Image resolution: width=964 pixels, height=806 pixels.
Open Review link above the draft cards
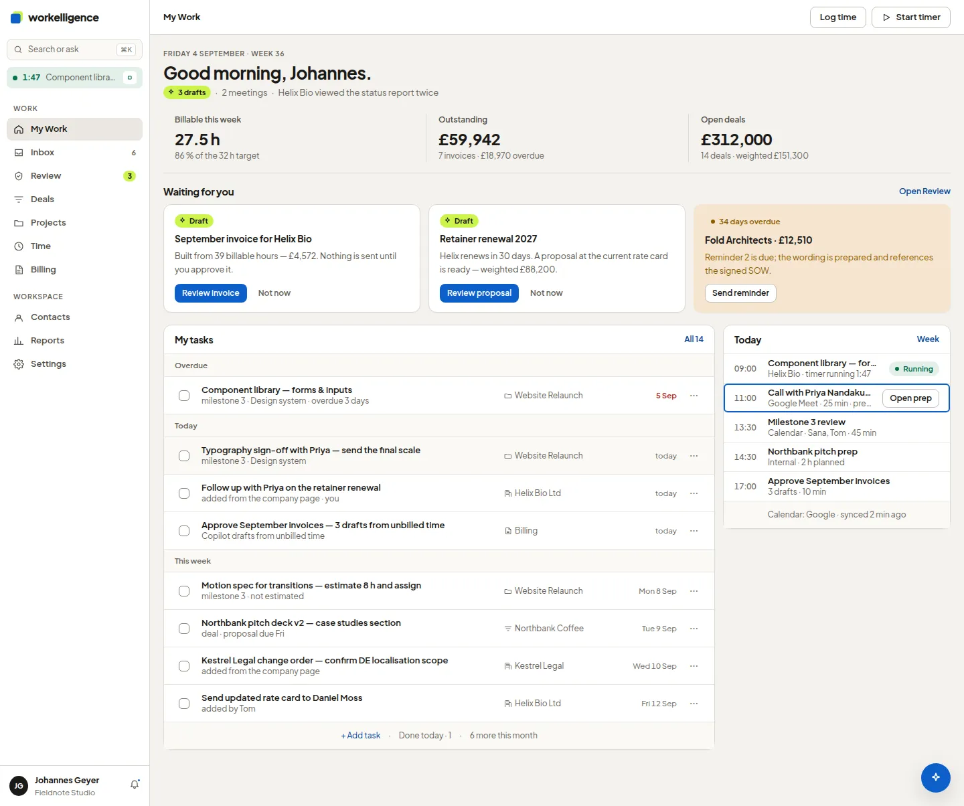pyautogui.click(x=925, y=191)
